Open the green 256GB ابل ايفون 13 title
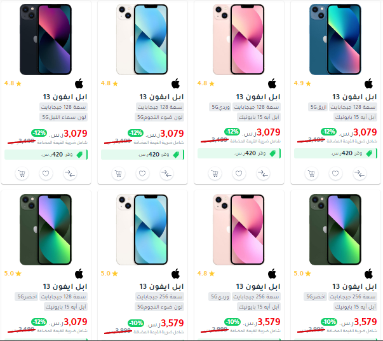 click(x=354, y=286)
